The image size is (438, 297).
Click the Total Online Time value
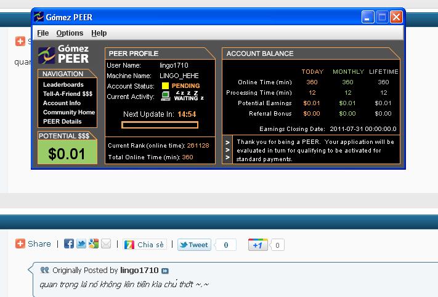[187, 157]
